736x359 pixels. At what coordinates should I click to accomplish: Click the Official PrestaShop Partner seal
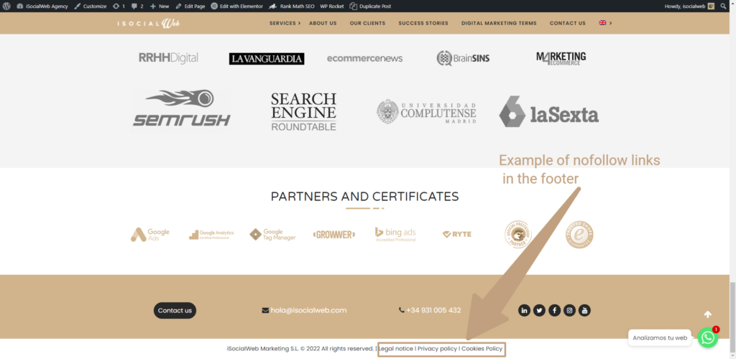518,234
